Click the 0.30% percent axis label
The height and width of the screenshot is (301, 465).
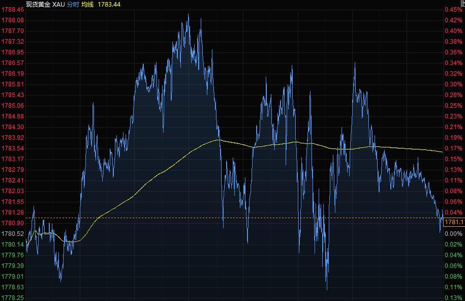[453, 84]
